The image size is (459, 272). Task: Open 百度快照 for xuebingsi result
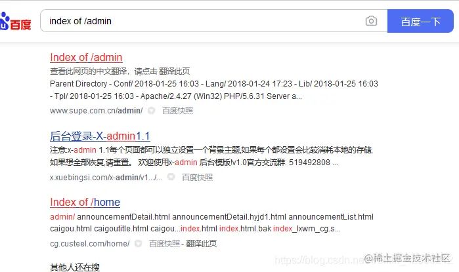pos(197,178)
